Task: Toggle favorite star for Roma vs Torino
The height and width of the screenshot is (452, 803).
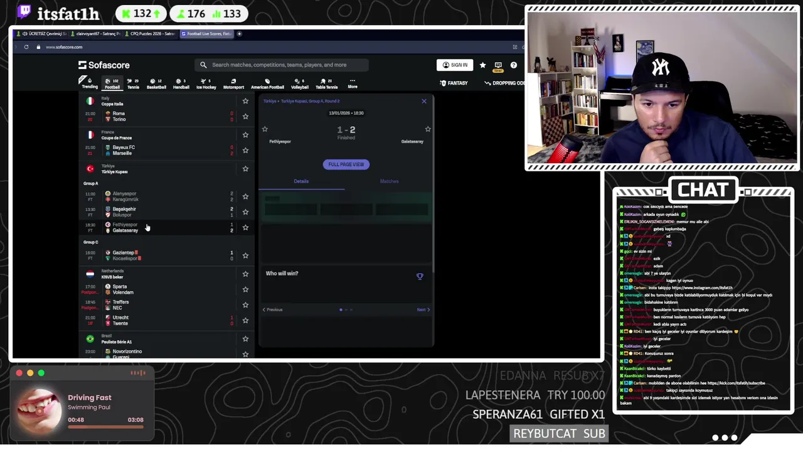Action: (245, 116)
